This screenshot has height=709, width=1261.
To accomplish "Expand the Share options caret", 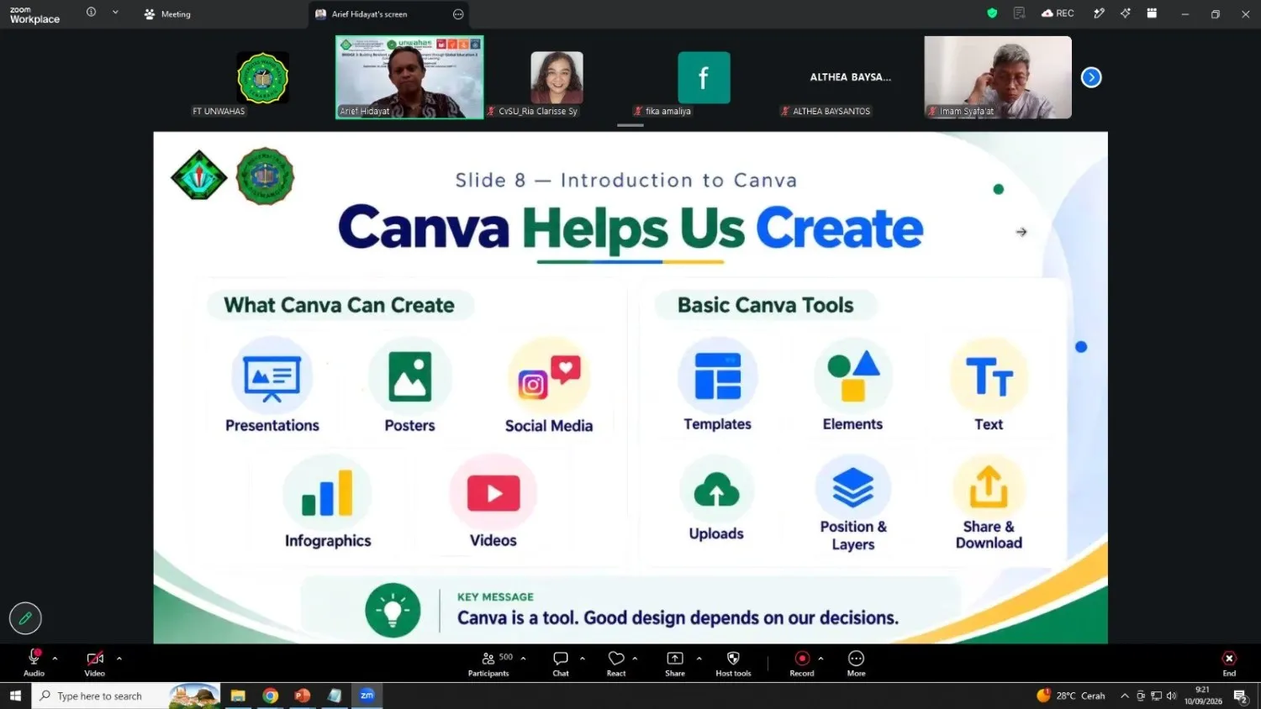I will click(699, 659).
